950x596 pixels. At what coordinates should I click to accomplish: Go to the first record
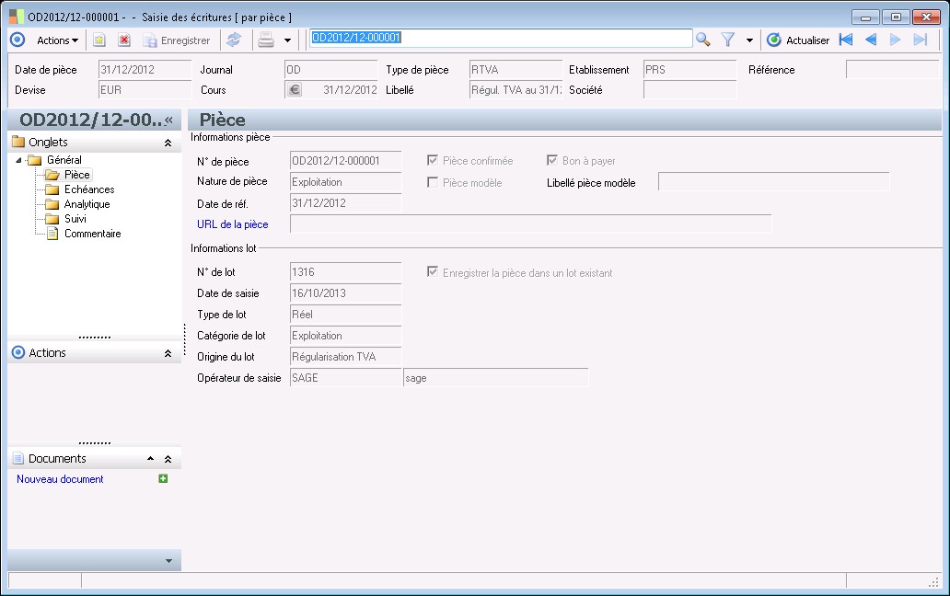[846, 40]
